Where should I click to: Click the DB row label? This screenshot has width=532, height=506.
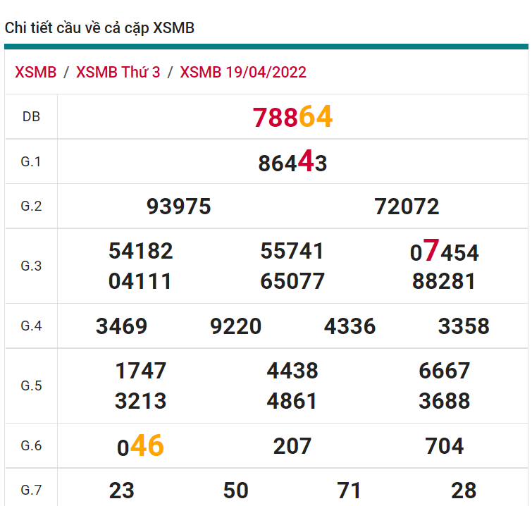31,117
